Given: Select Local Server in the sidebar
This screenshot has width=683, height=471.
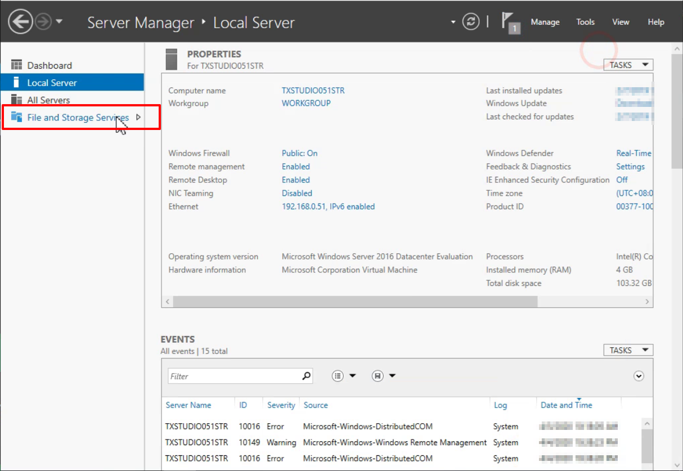Looking at the screenshot, I should tap(72, 83).
